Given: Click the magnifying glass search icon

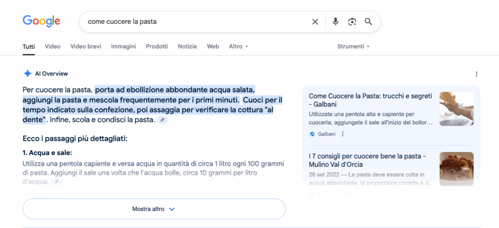Looking at the screenshot, I should tap(368, 21).
